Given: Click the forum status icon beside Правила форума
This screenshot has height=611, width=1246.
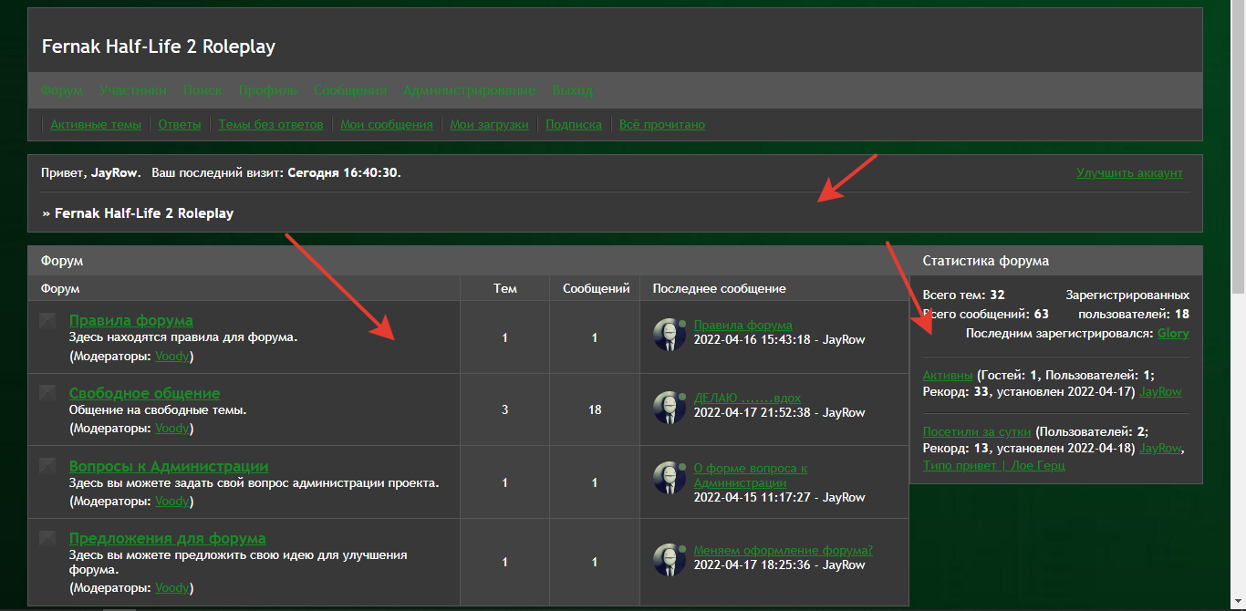Looking at the screenshot, I should pos(47,321).
